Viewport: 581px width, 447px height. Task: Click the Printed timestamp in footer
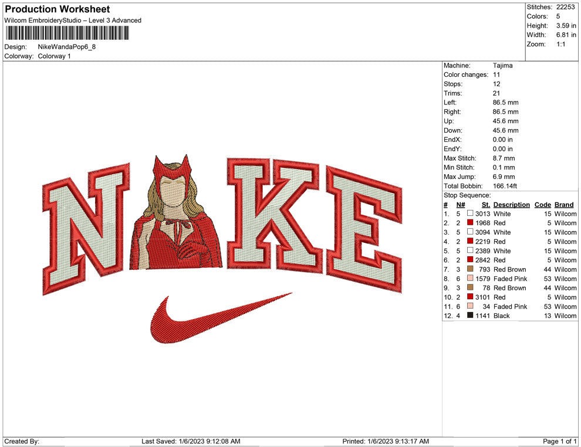click(386, 441)
